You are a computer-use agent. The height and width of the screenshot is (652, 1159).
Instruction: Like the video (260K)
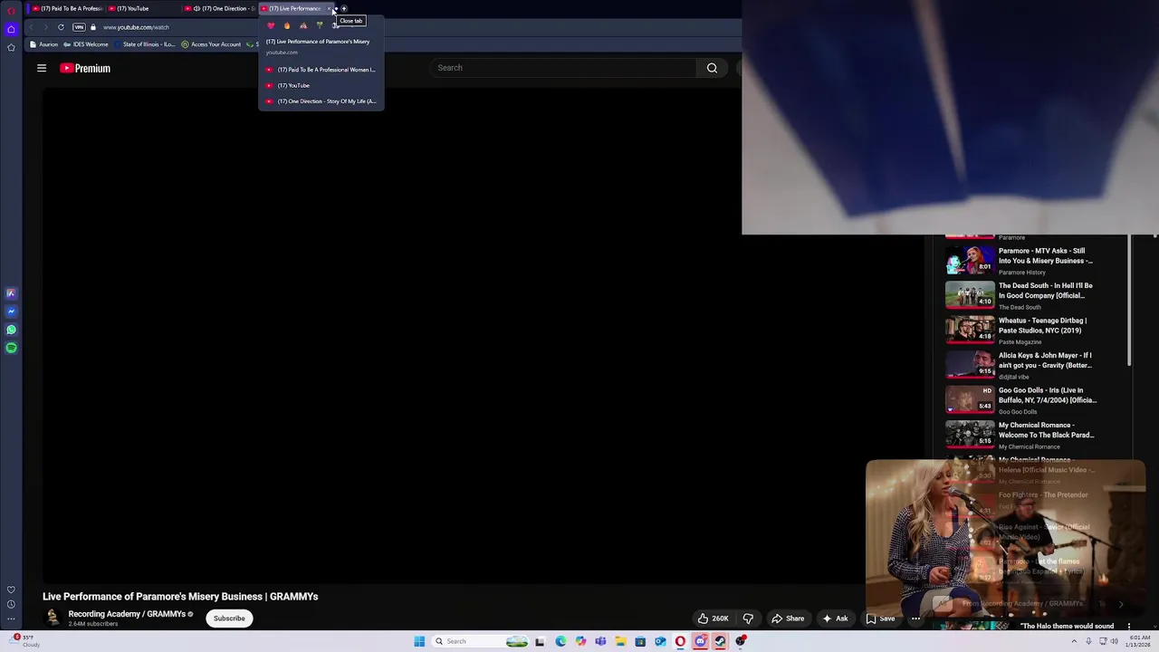[x=713, y=618]
